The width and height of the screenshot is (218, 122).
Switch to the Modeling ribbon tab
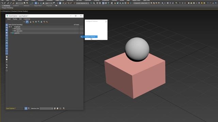pos(7,6)
